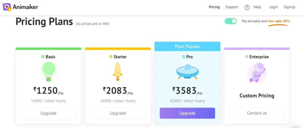Click the blue circle beside Pro
This screenshot has height=128, width=302.
tap(183, 57)
